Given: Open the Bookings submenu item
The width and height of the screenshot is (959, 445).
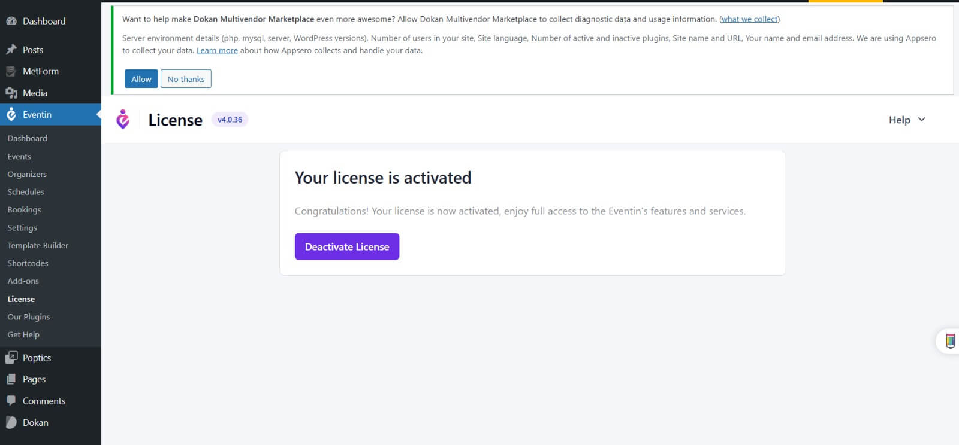Looking at the screenshot, I should point(25,210).
